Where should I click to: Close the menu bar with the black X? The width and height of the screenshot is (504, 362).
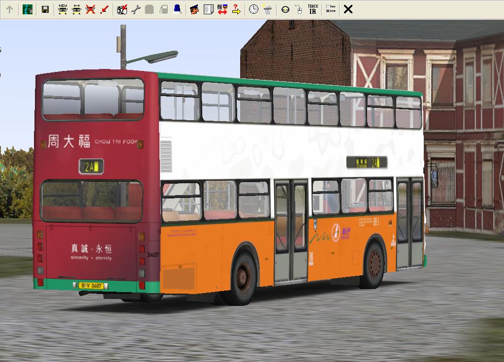[x=348, y=9]
